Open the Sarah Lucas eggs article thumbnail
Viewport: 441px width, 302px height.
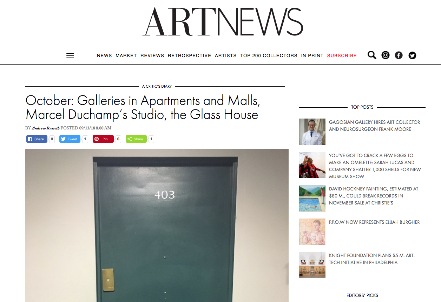click(312, 165)
